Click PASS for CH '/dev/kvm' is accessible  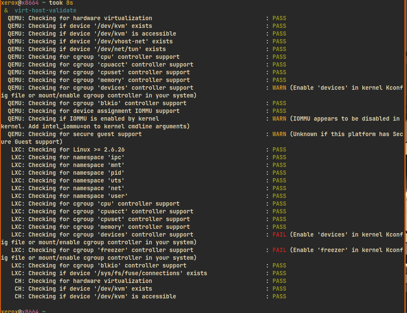[x=279, y=296]
